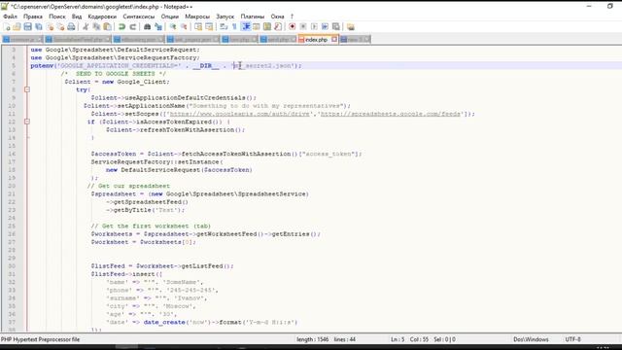Click the line containing useApplicationDefaultCredentials
Viewport: 622px width, 350px height.
click(x=173, y=97)
